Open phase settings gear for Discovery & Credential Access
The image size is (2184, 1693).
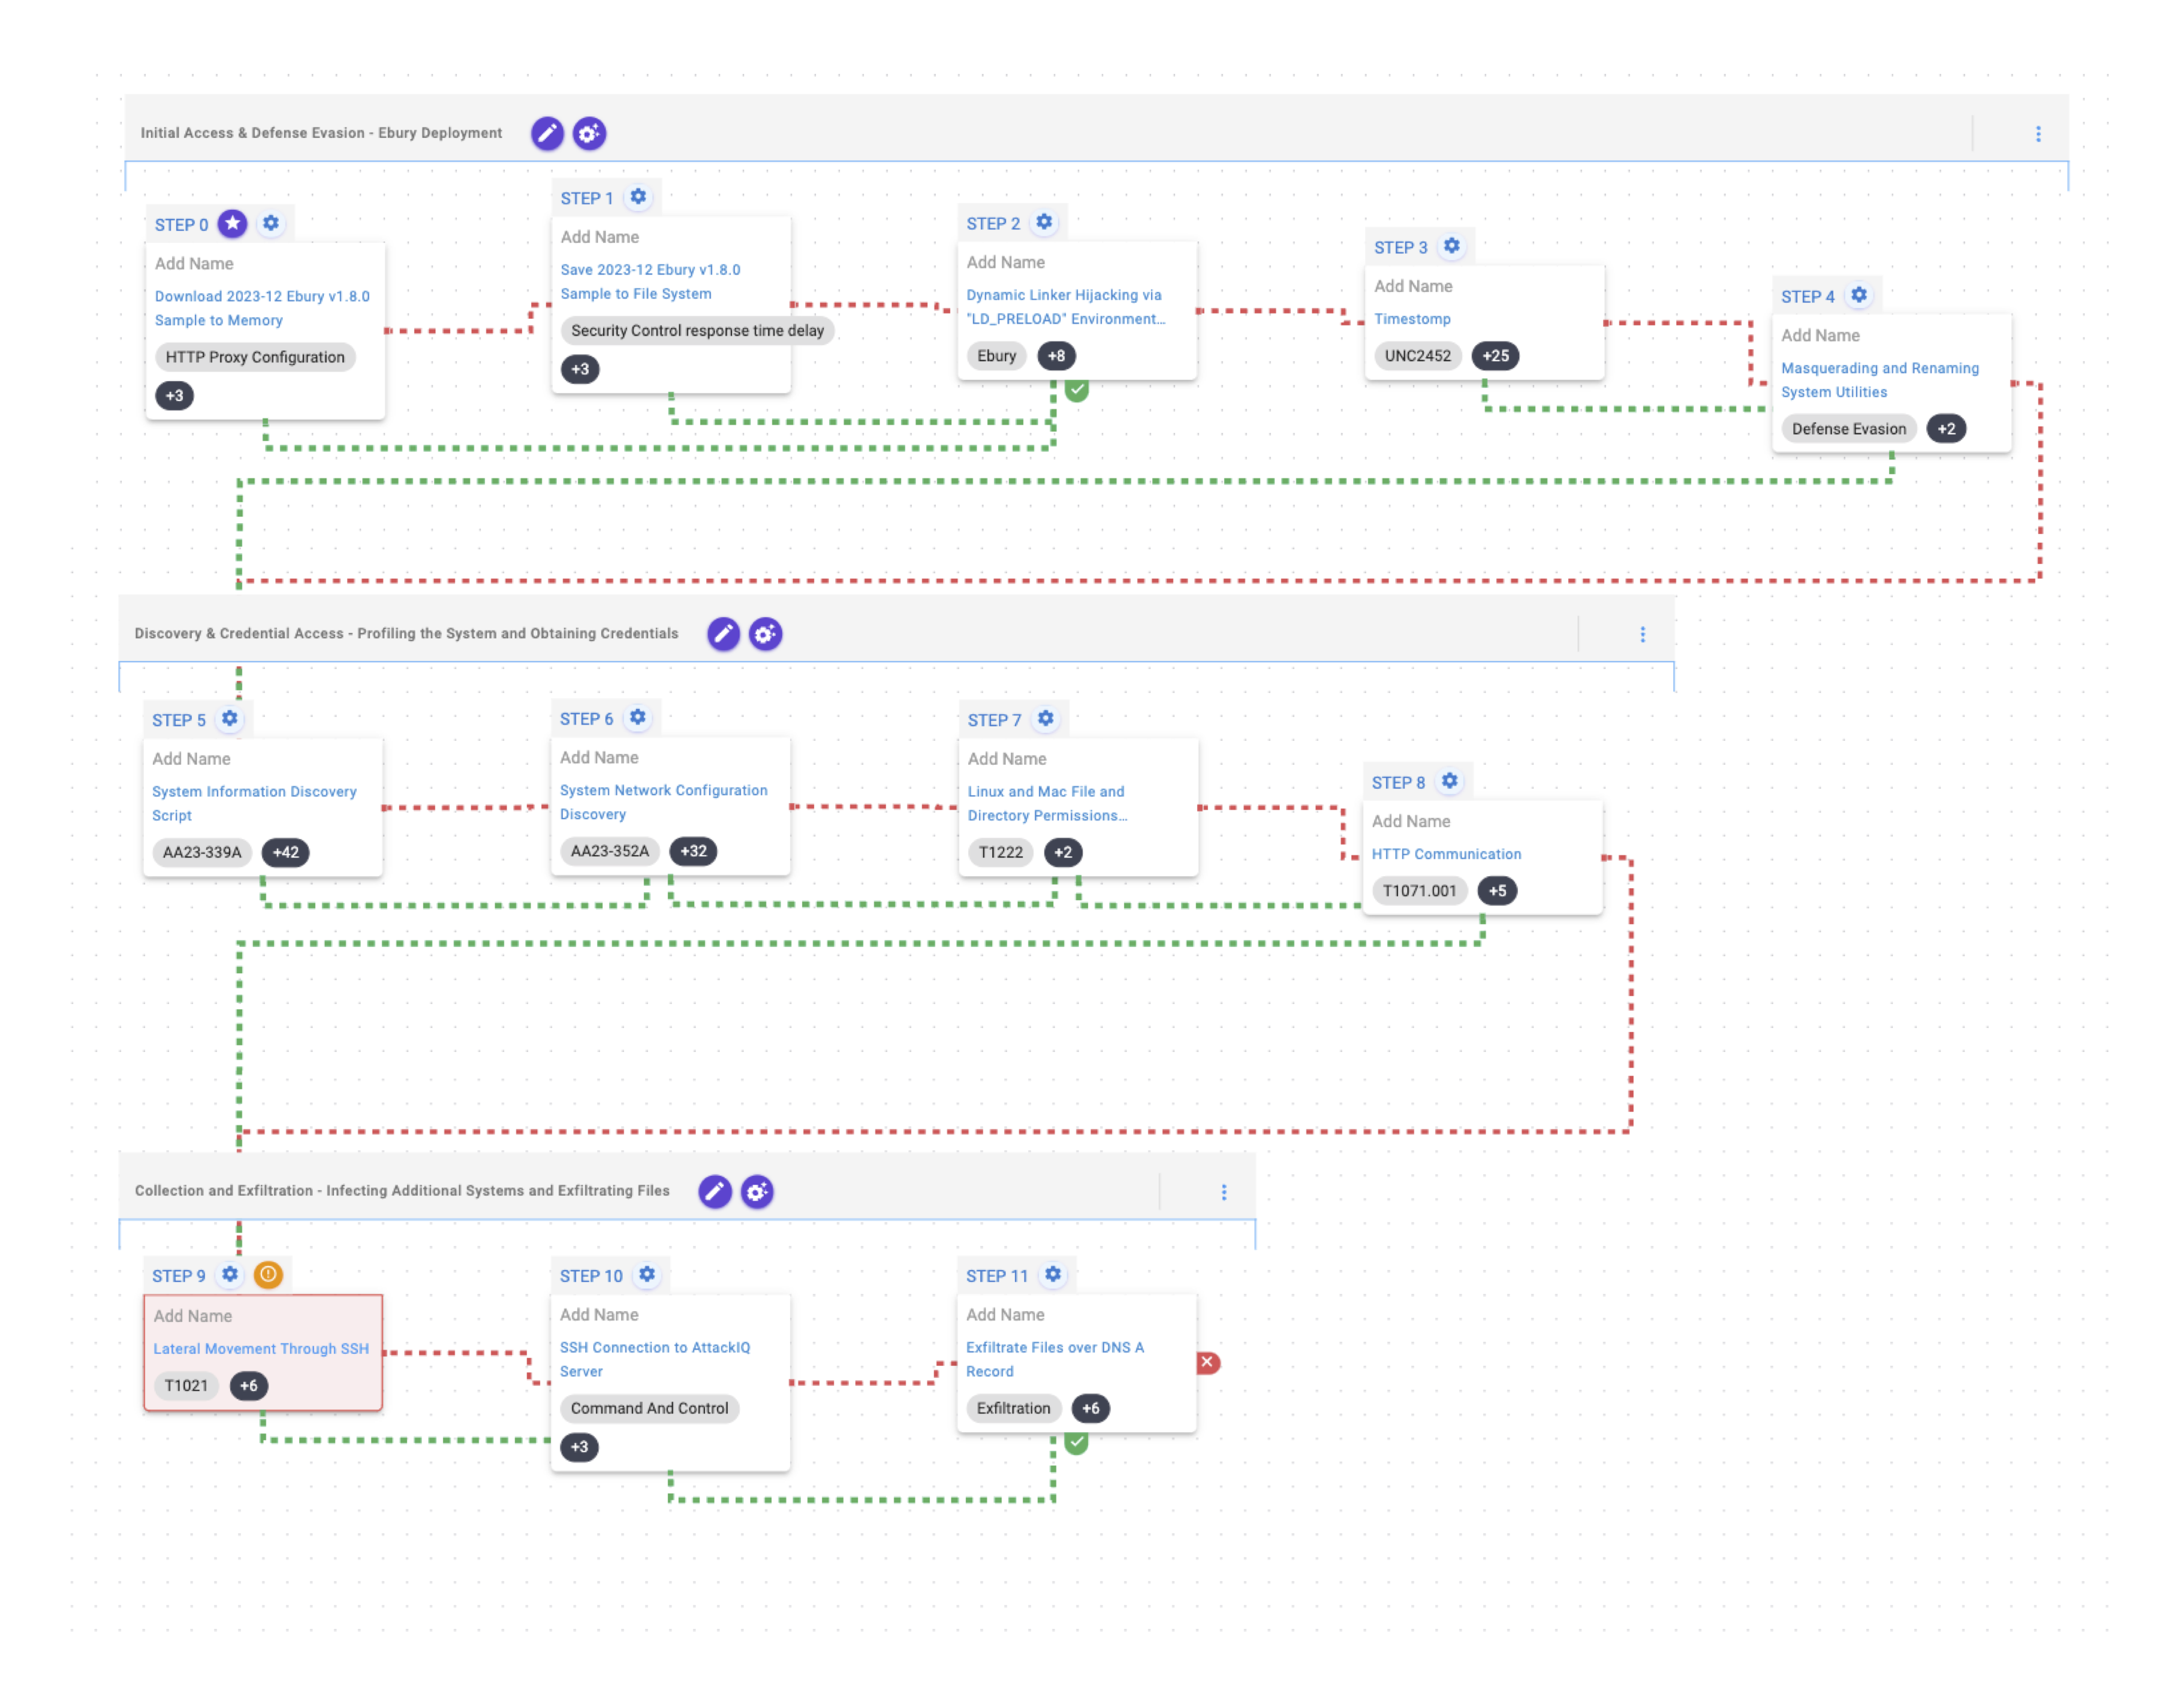[x=765, y=633]
